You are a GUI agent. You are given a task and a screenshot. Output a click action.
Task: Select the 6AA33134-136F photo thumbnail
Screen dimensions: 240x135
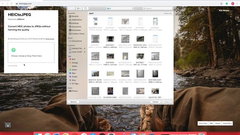[x=155, y=91]
